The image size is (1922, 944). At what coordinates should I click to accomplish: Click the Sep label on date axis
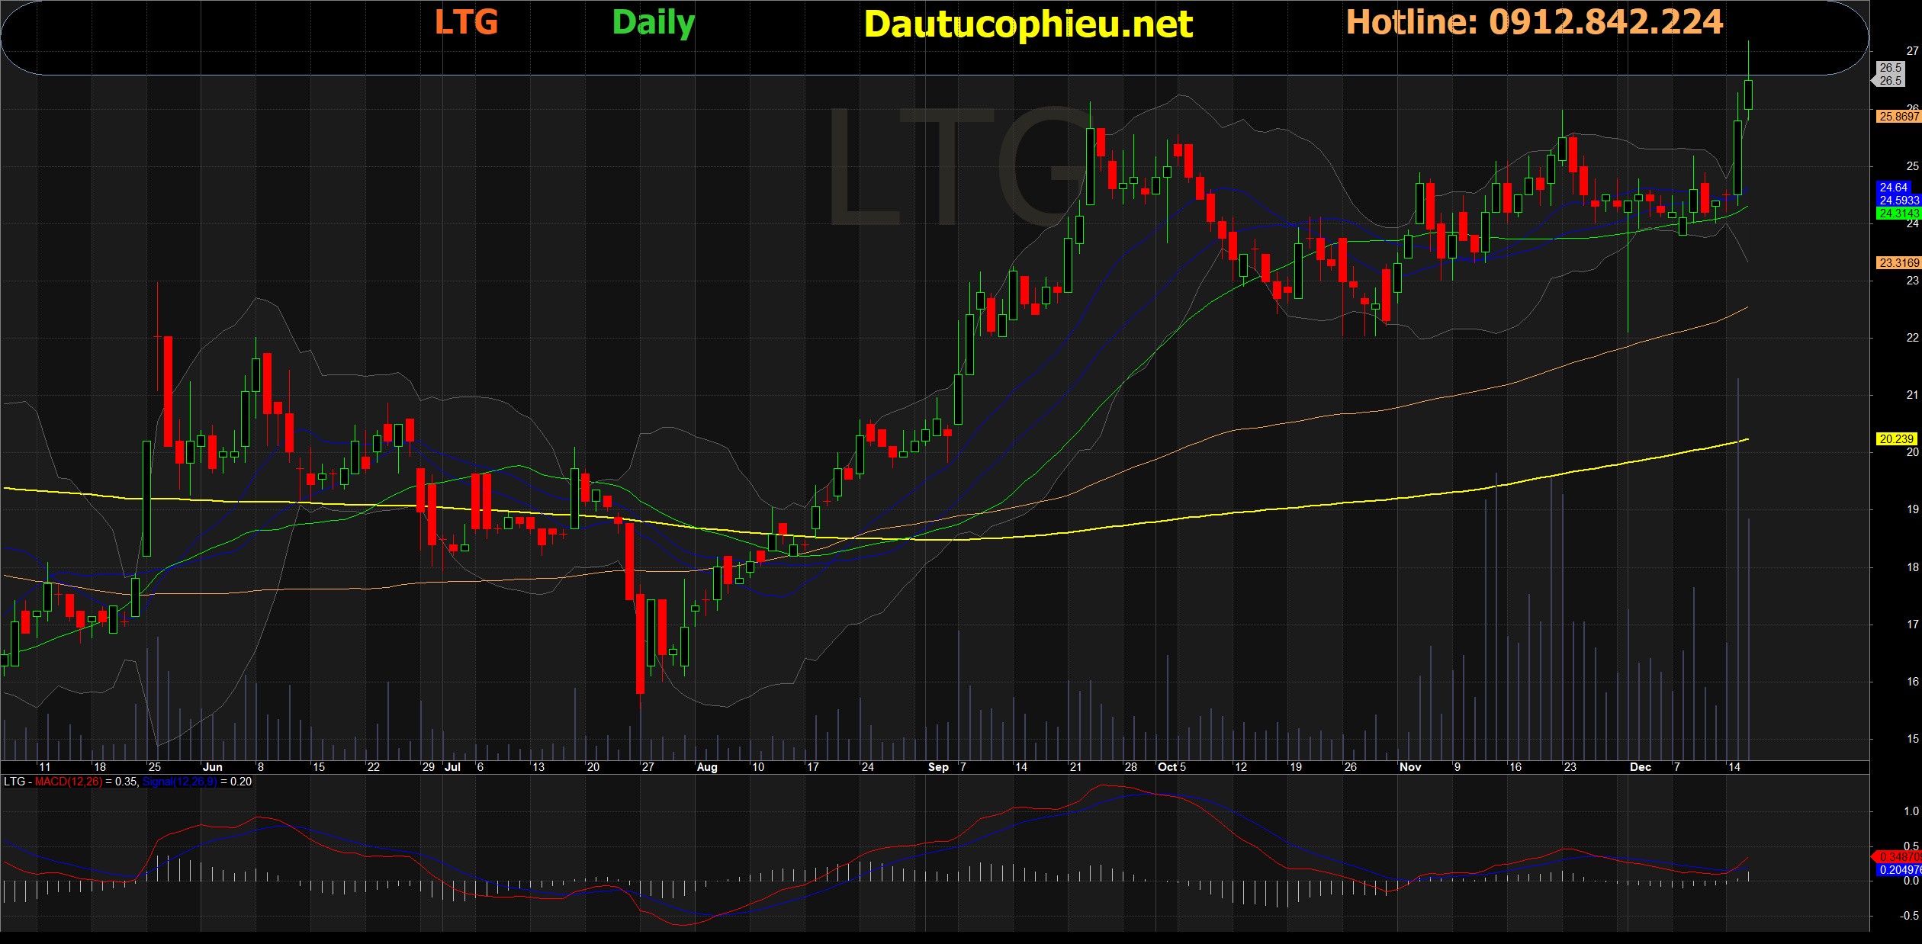pyautogui.click(x=938, y=767)
